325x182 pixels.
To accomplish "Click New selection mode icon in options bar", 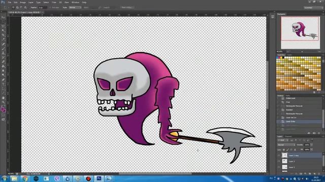I will [x=13, y=8].
